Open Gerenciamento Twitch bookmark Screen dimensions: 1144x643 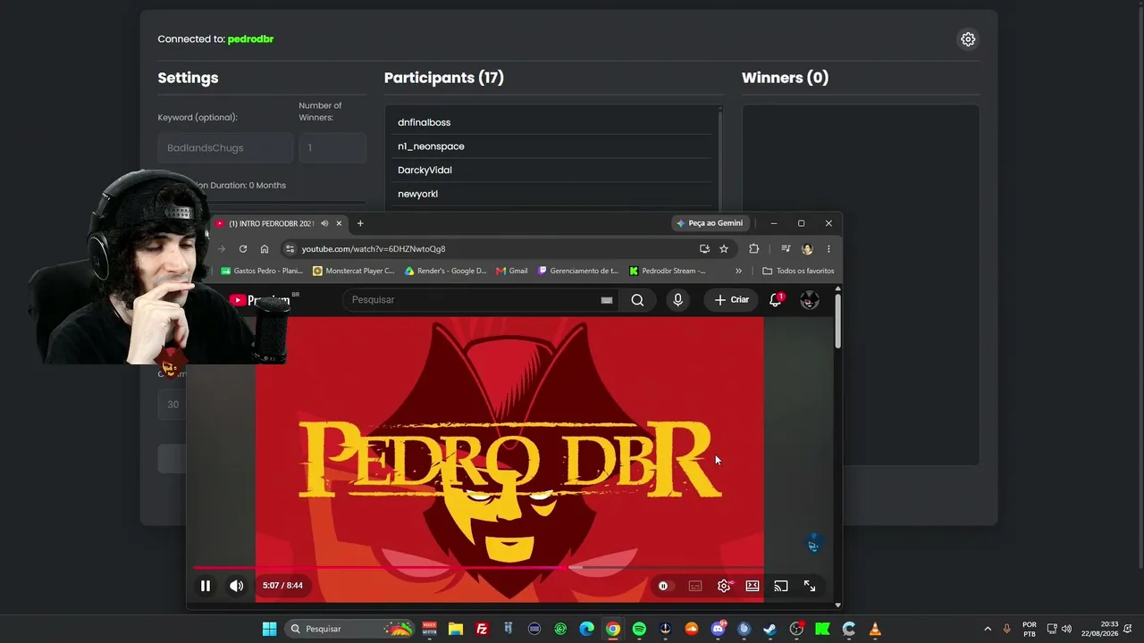(577, 271)
